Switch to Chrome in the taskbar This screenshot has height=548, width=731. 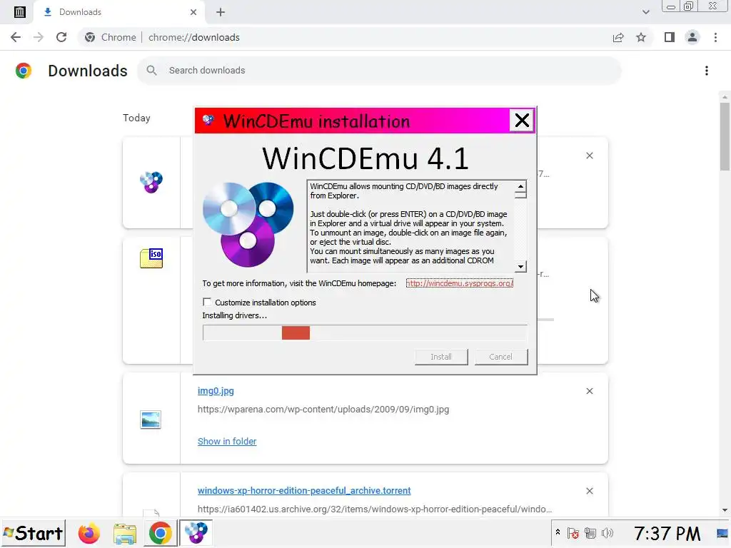click(x=160, y=534)
